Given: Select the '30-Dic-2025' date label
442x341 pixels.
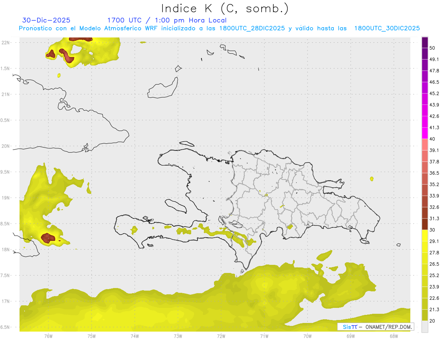Looking at the screenshot, I should (46, 20).
